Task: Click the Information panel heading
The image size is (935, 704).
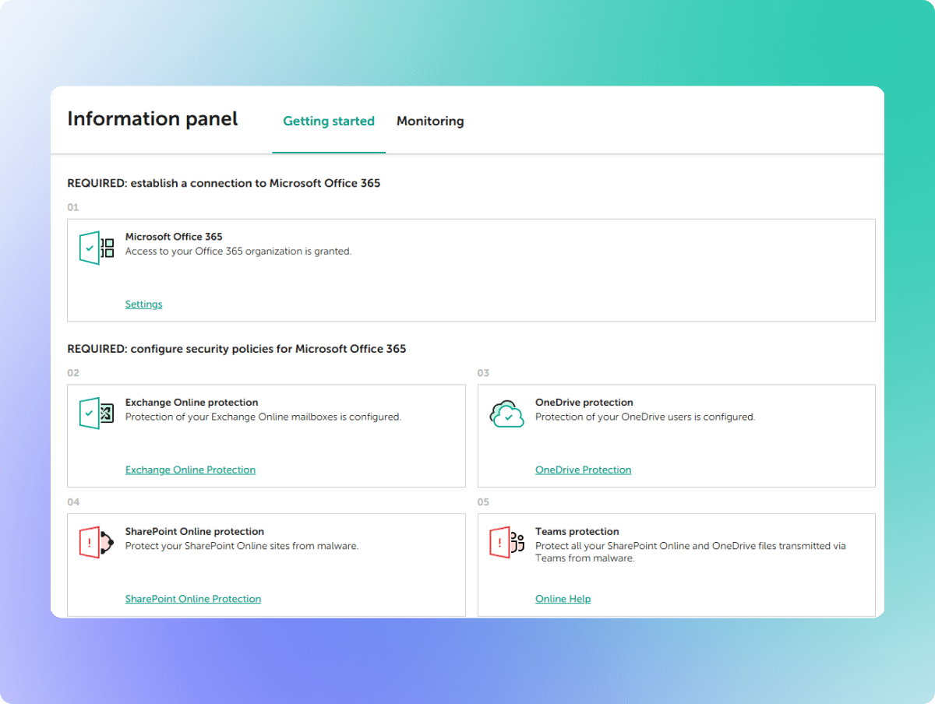Action: (153, 119)
